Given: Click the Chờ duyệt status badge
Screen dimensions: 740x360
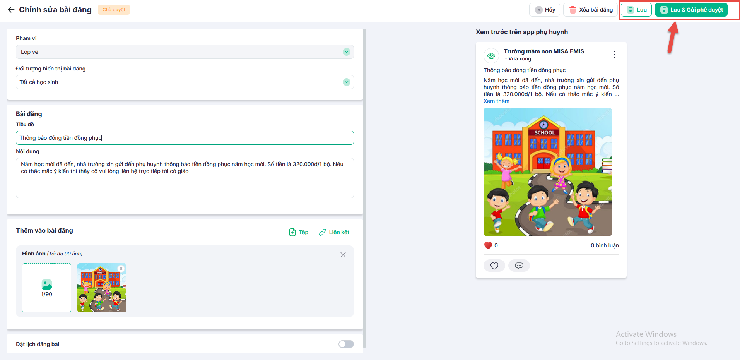Looking at the screenshot, I should coord(114,10).
